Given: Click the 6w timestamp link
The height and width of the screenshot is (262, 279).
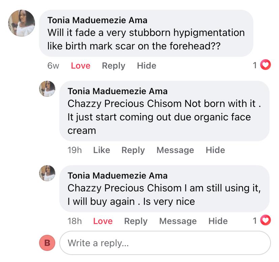Looking at the screenshot, I should point(53,66).
